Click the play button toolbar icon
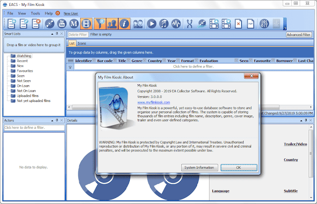 pyautogui.click(x=152, y=24)
